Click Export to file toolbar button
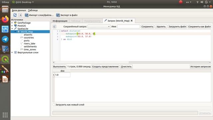213x120 pixels. (67, 15)
